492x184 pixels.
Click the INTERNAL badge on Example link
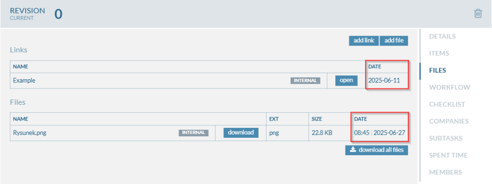[x=305, y=81]
